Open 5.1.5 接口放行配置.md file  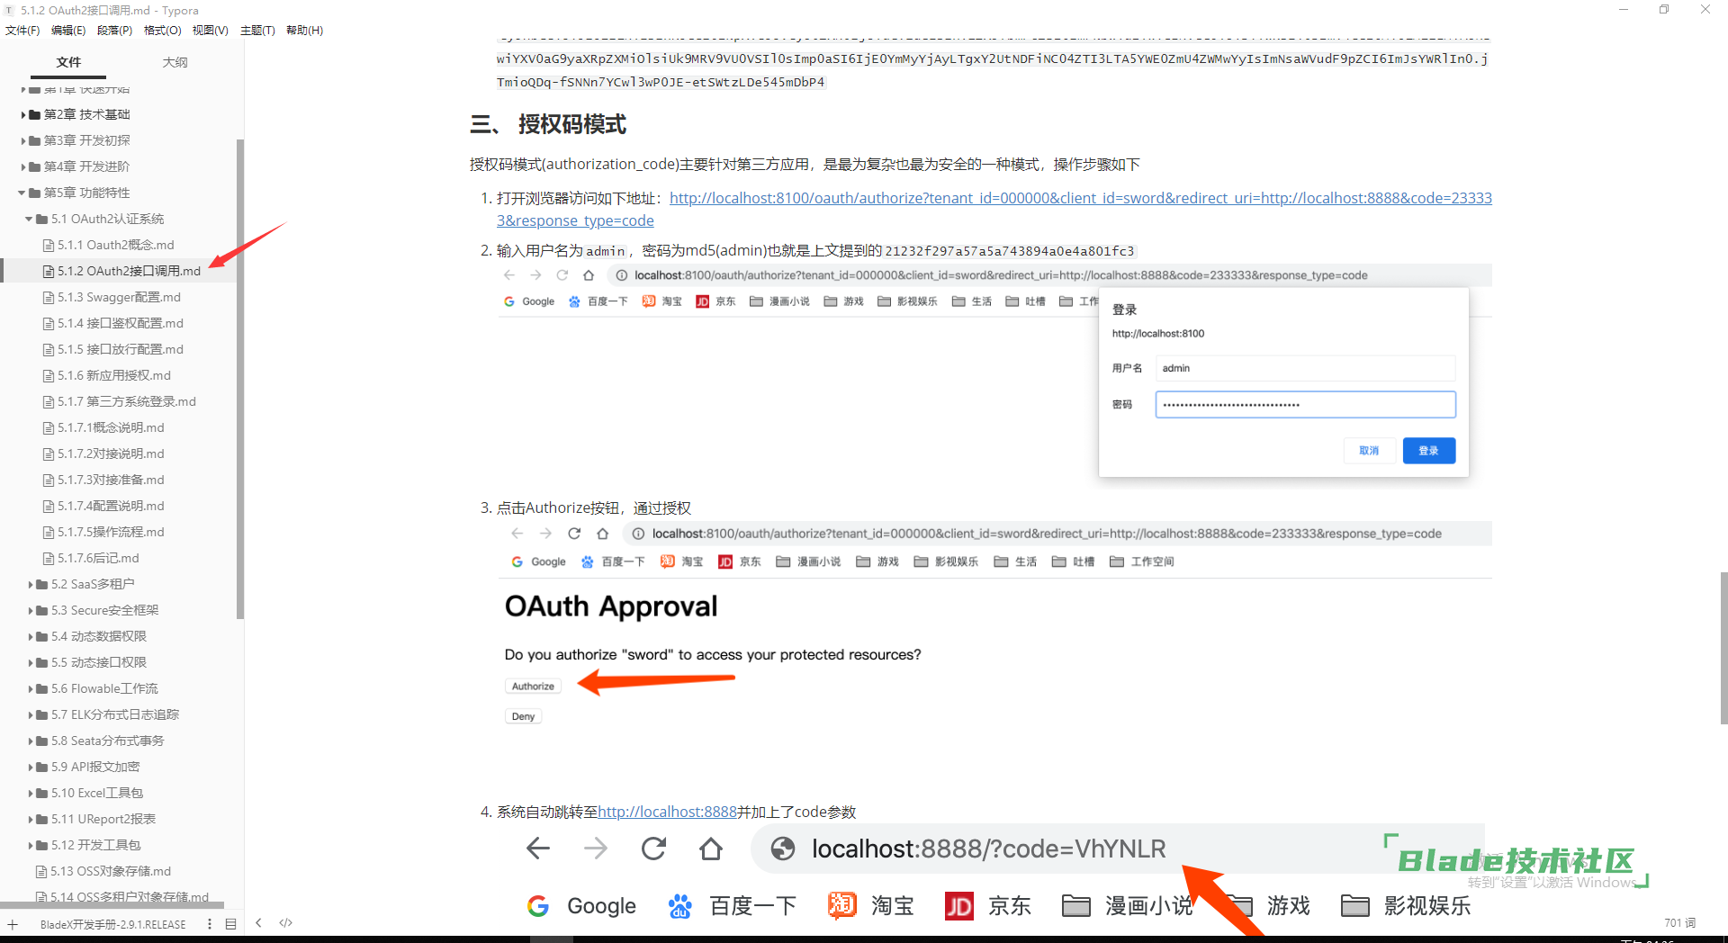121,349
